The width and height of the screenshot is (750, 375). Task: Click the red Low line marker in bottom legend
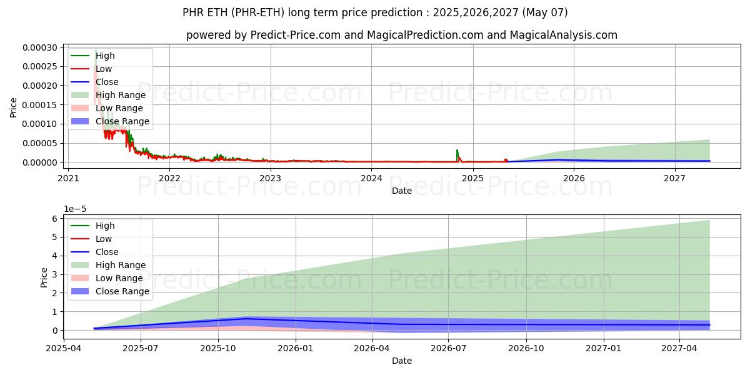[81, 239]
